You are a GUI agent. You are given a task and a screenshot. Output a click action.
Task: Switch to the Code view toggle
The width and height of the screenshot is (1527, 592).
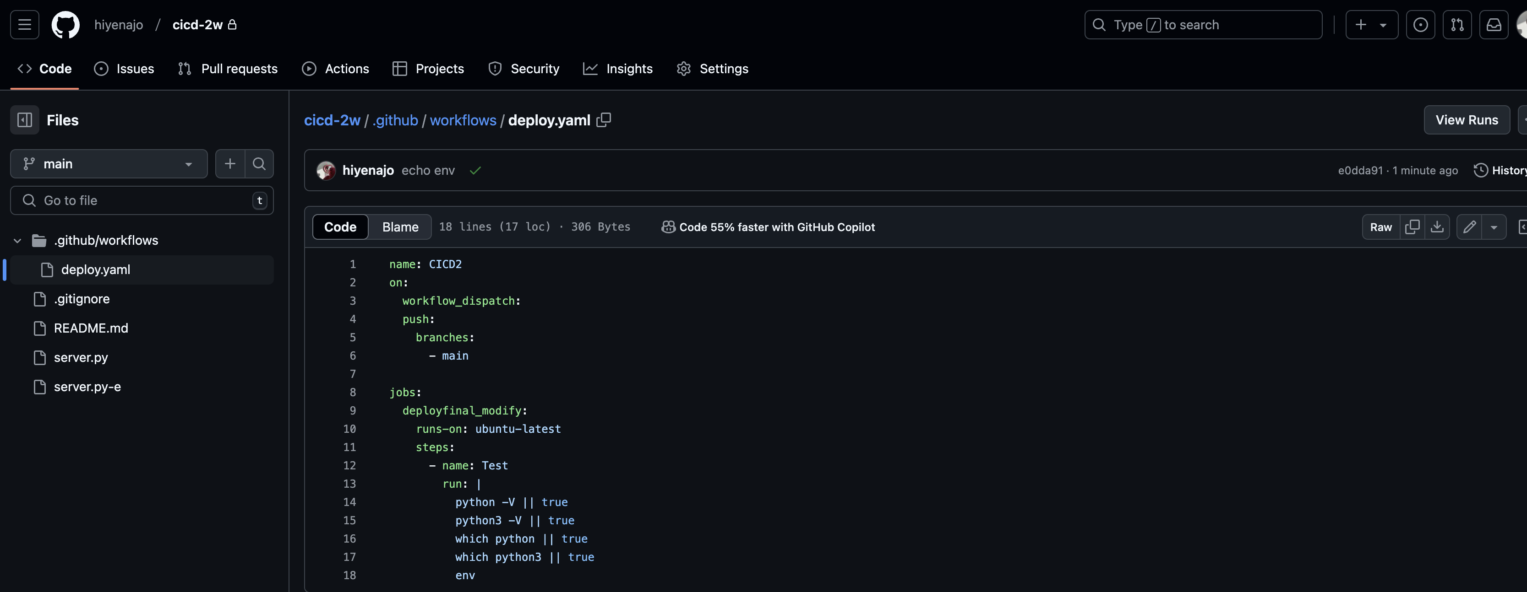tap(340, 227)
